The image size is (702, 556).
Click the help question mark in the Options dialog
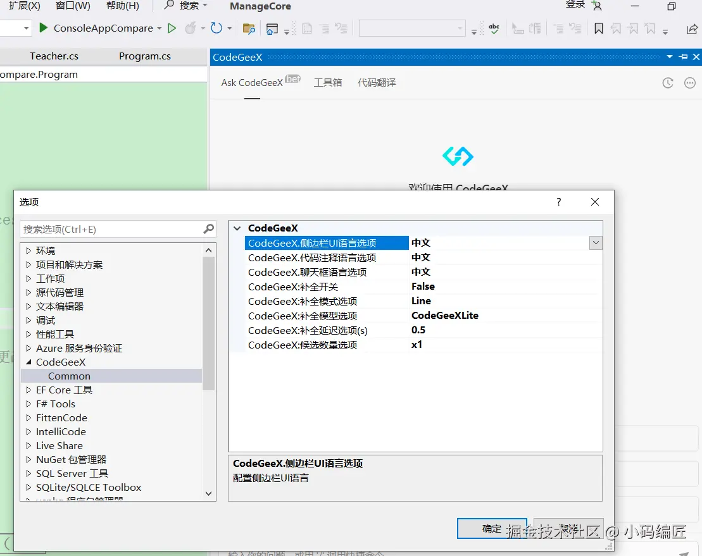pos(559,202)
